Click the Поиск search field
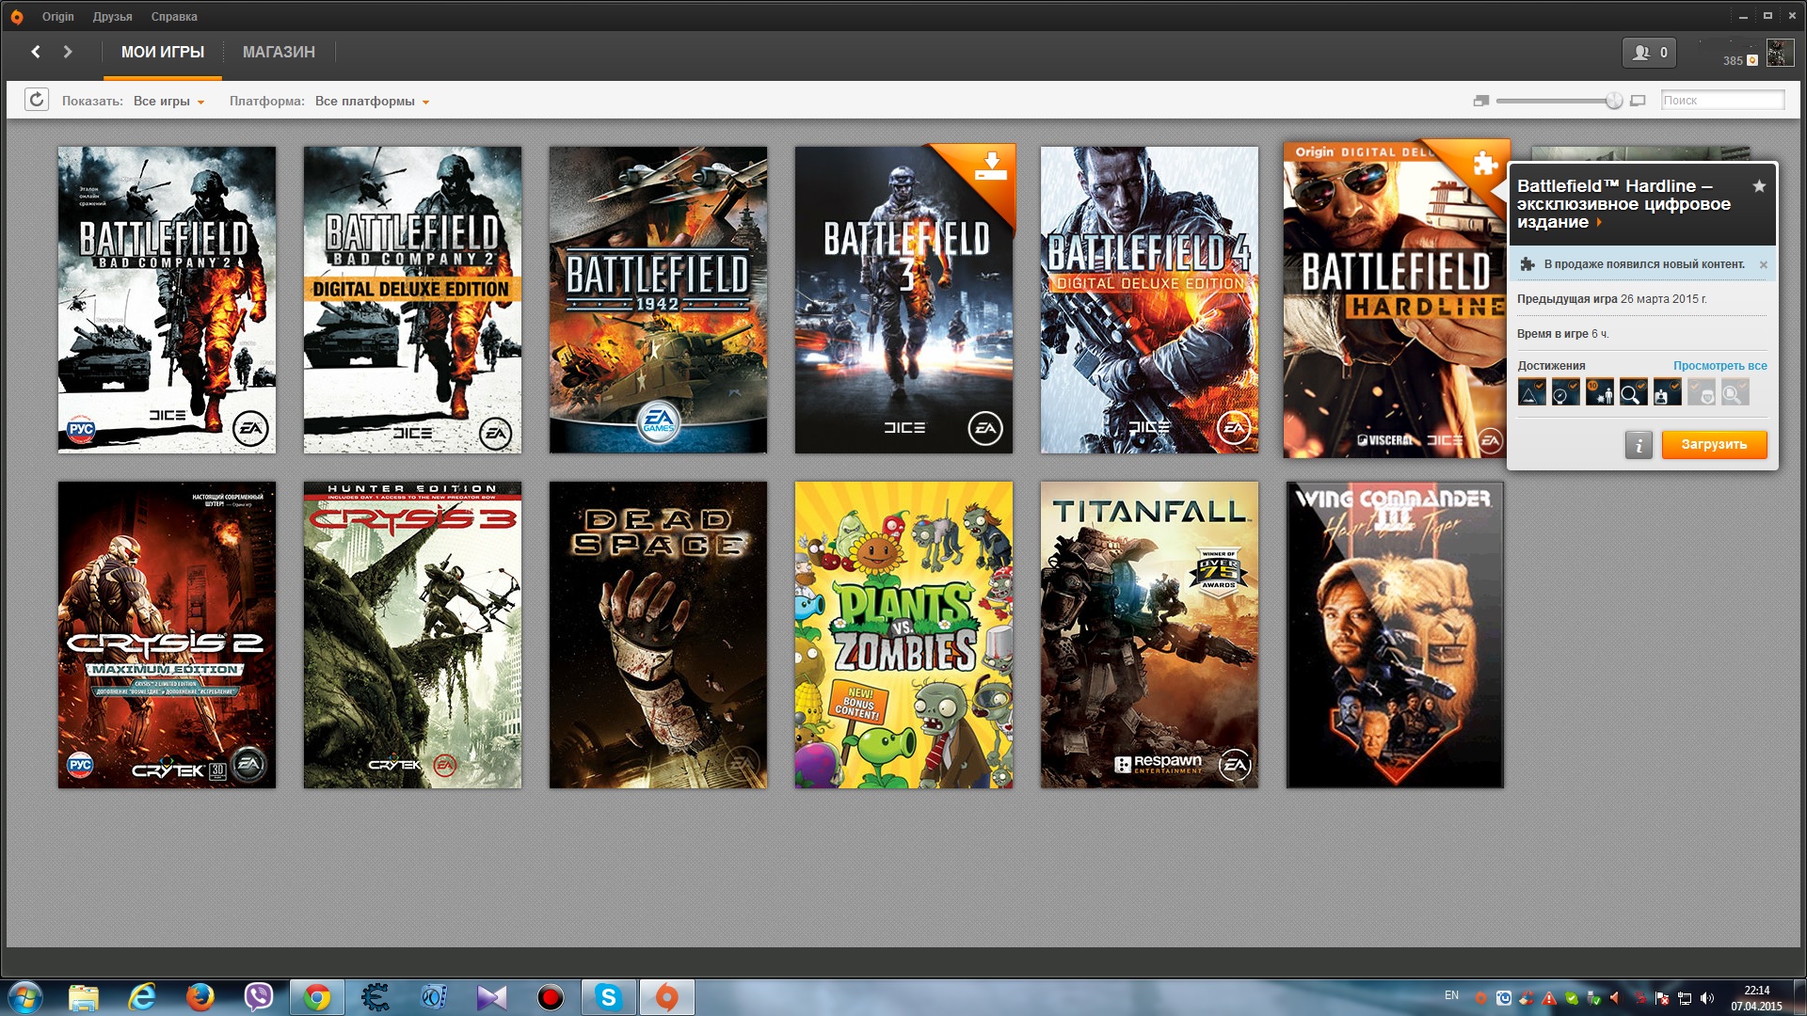This screenshot has height=1016, width=1807. click(x=1721, y=101)
